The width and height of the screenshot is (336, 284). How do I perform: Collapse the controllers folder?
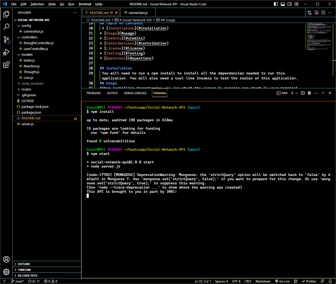tap(47, 37)
